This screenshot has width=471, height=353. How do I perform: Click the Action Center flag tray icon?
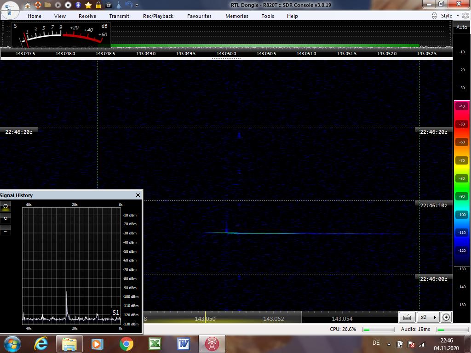[x=411, y=344]
